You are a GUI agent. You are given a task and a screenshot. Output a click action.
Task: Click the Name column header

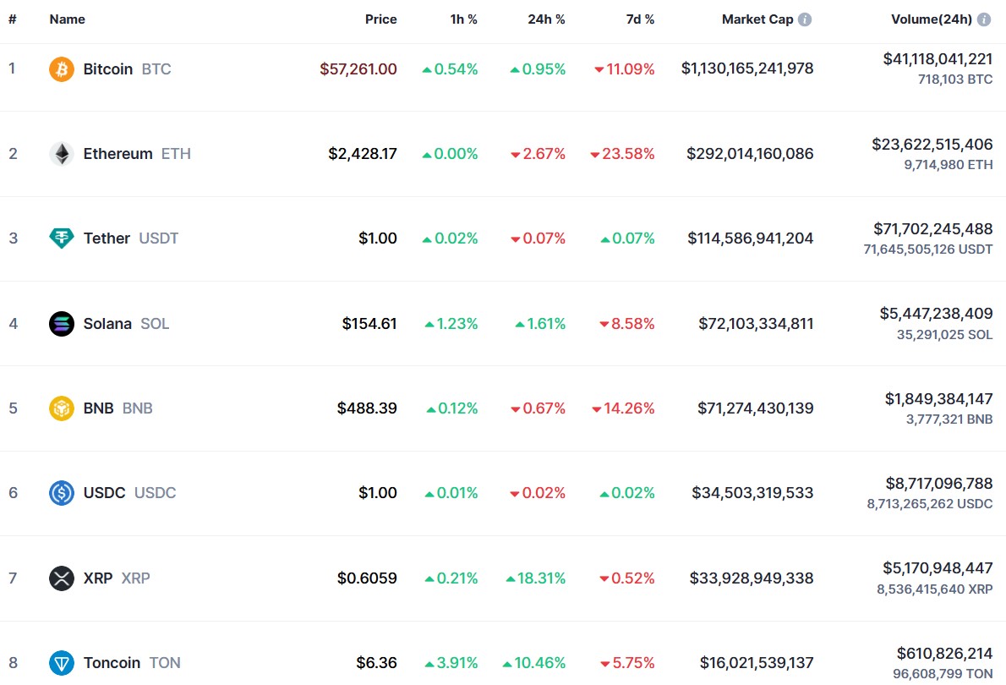[67, 19]
